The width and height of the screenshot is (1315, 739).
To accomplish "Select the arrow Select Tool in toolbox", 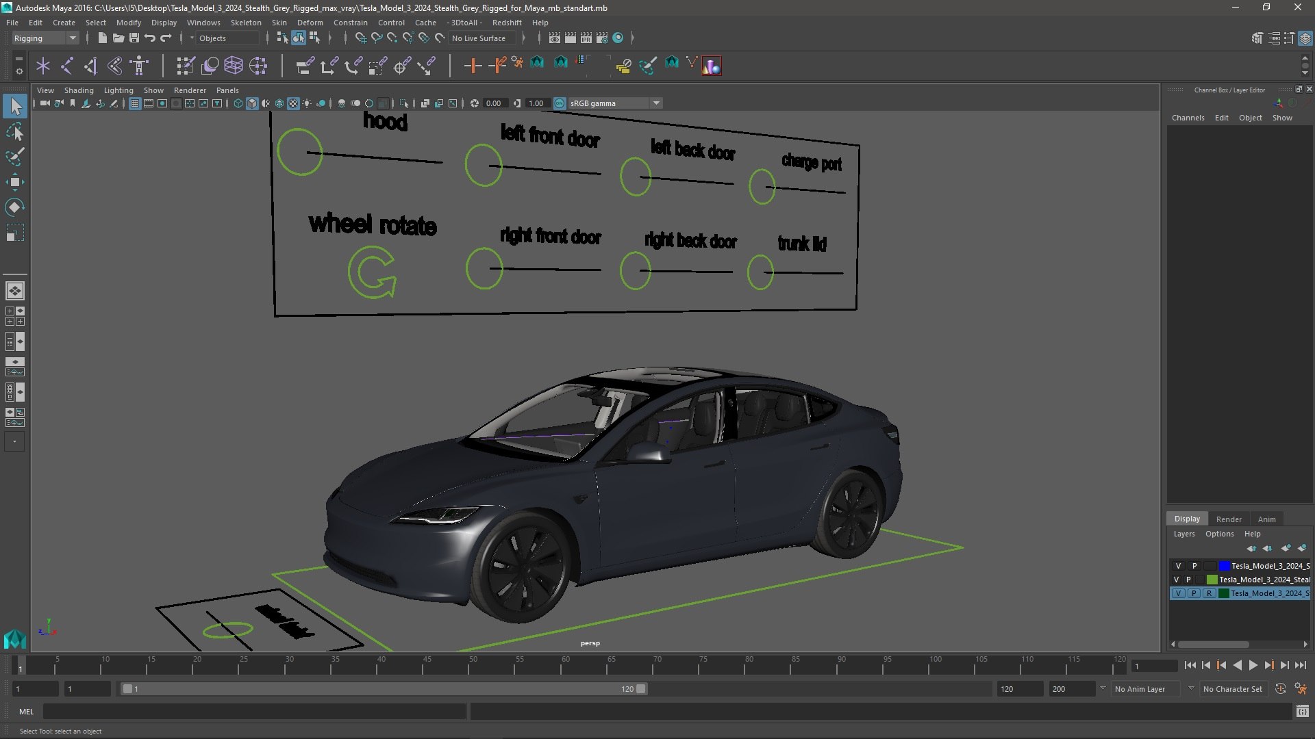I will pyautogui.click(x=15, y=106).
